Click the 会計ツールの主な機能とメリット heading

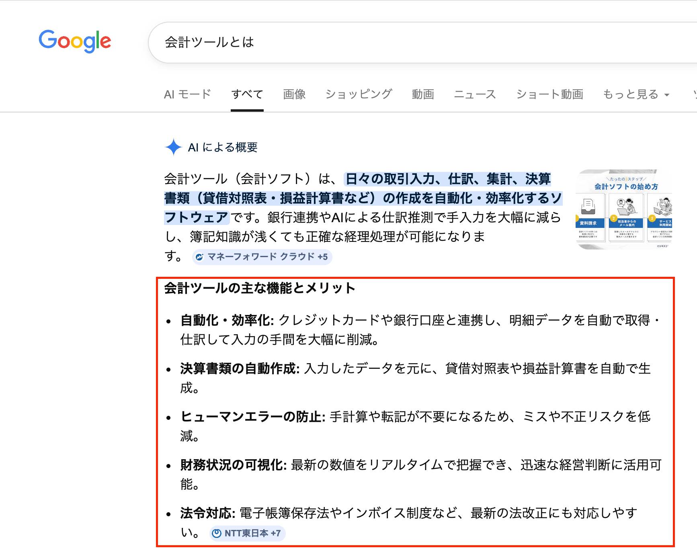pyautogui.click(x=259, y=288)
